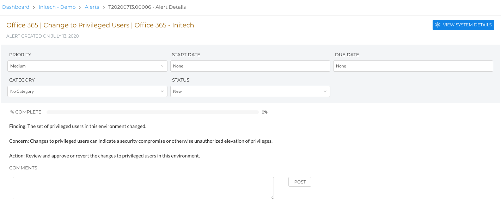Click the Start Date input field

(x=250, y=66)
